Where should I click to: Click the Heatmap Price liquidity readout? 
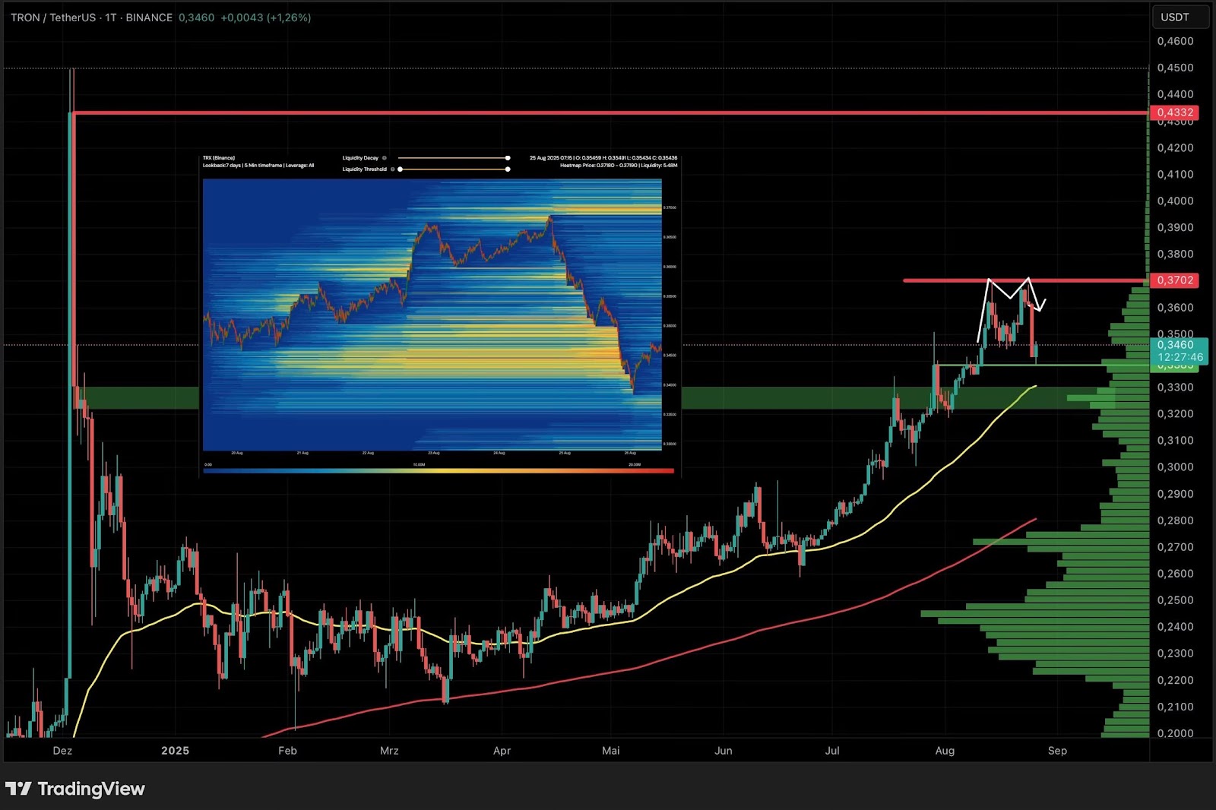click(619, 165)
